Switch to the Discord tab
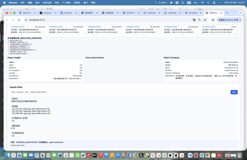The height and width of the screenshot is (160, 247). (67, 13)
